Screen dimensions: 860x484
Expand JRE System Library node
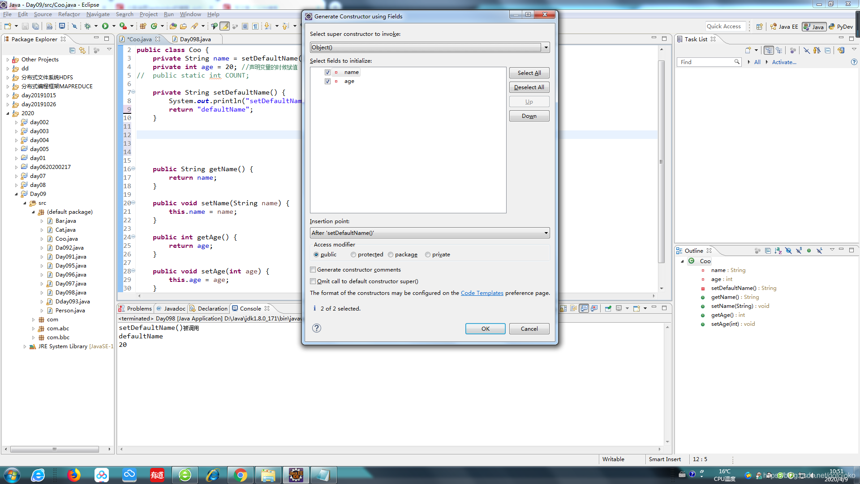pos(25,346)
